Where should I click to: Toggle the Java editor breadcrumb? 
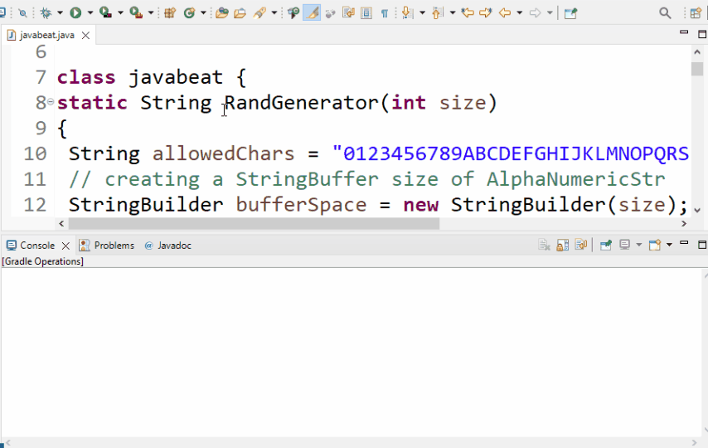293,13
